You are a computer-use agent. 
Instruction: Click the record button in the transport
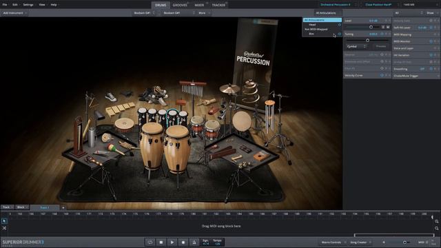[183, 242]
